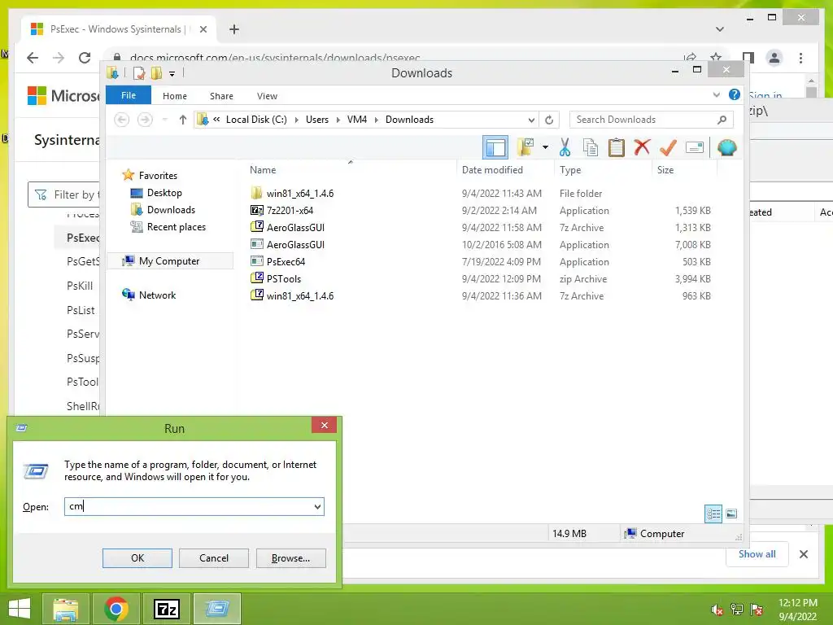The height and width of the screenshot is (625, 833).
Task: Go back in Chrome browser
Action: click(33, 58)
